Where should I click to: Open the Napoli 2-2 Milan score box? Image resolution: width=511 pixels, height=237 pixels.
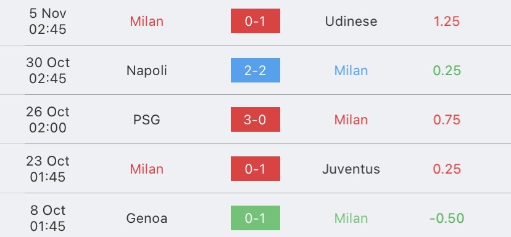point(255,70)
